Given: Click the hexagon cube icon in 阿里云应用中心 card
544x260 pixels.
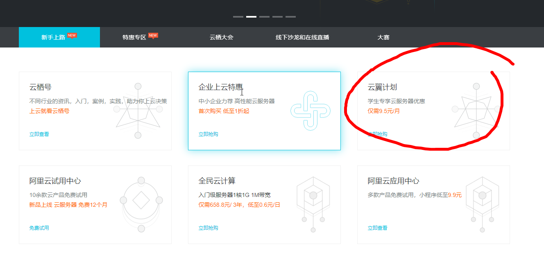Looking at the screenshot, I should pyautogui.click(x=482, y=203).
